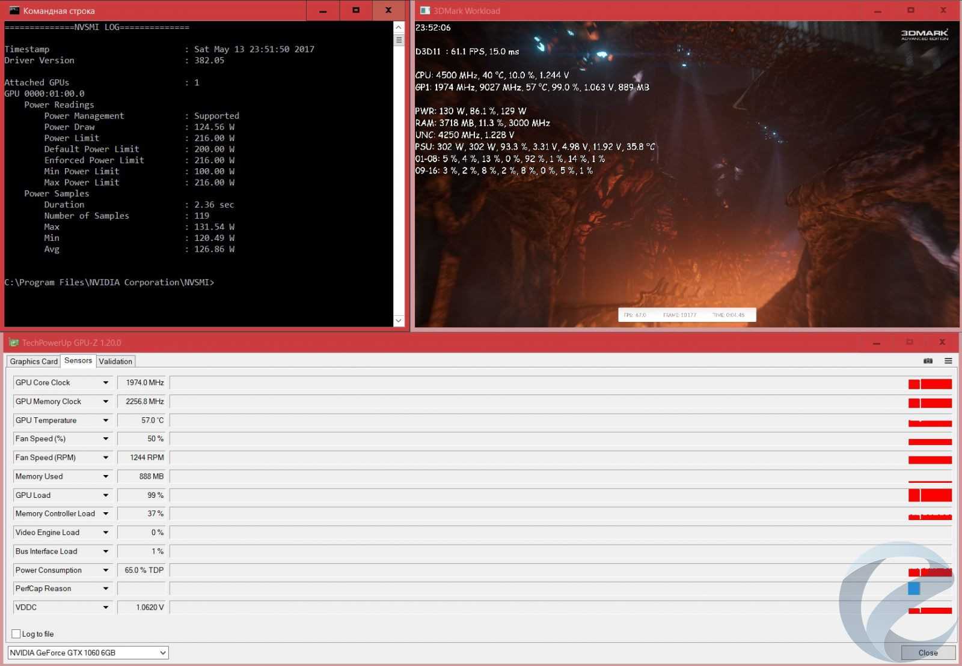Viewport: 962px width, 666px height.
Task: Click the GPU-Z screenshot camera icon
Action: coord(928,361)
